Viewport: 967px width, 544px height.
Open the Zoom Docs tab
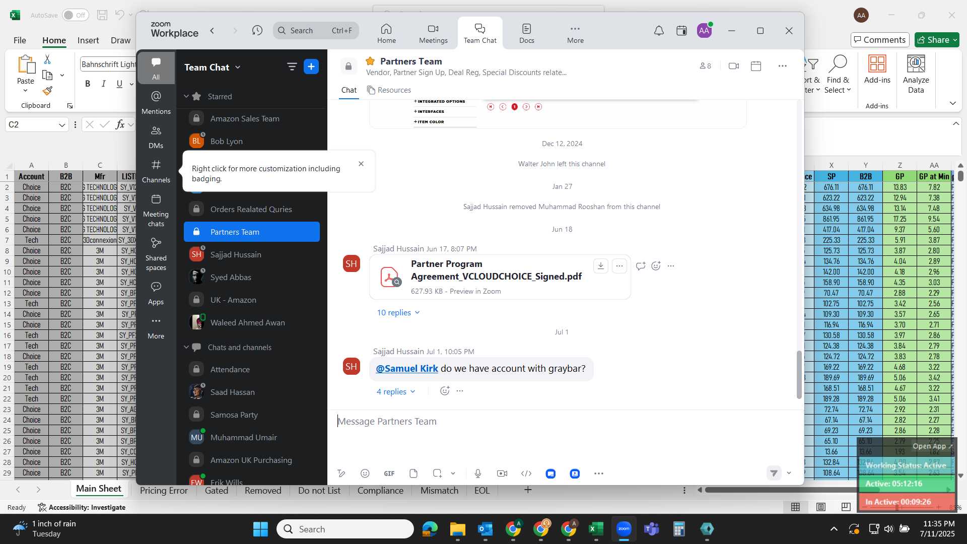coord(526,33)
